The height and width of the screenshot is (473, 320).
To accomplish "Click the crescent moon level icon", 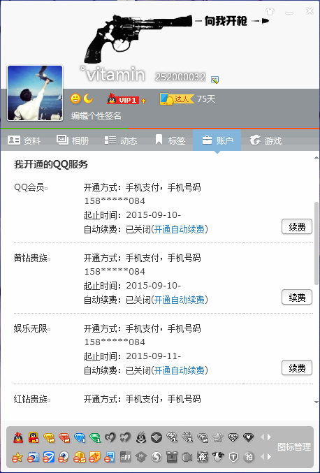I will [88, 99].
